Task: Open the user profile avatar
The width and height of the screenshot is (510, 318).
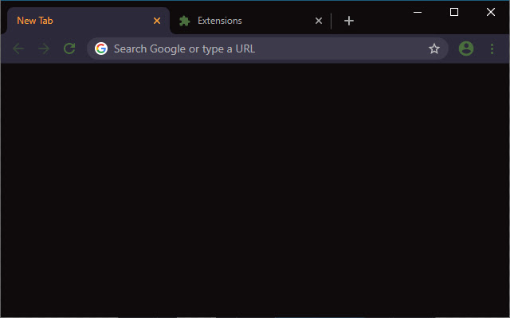Action: click(x=466, y=48)
